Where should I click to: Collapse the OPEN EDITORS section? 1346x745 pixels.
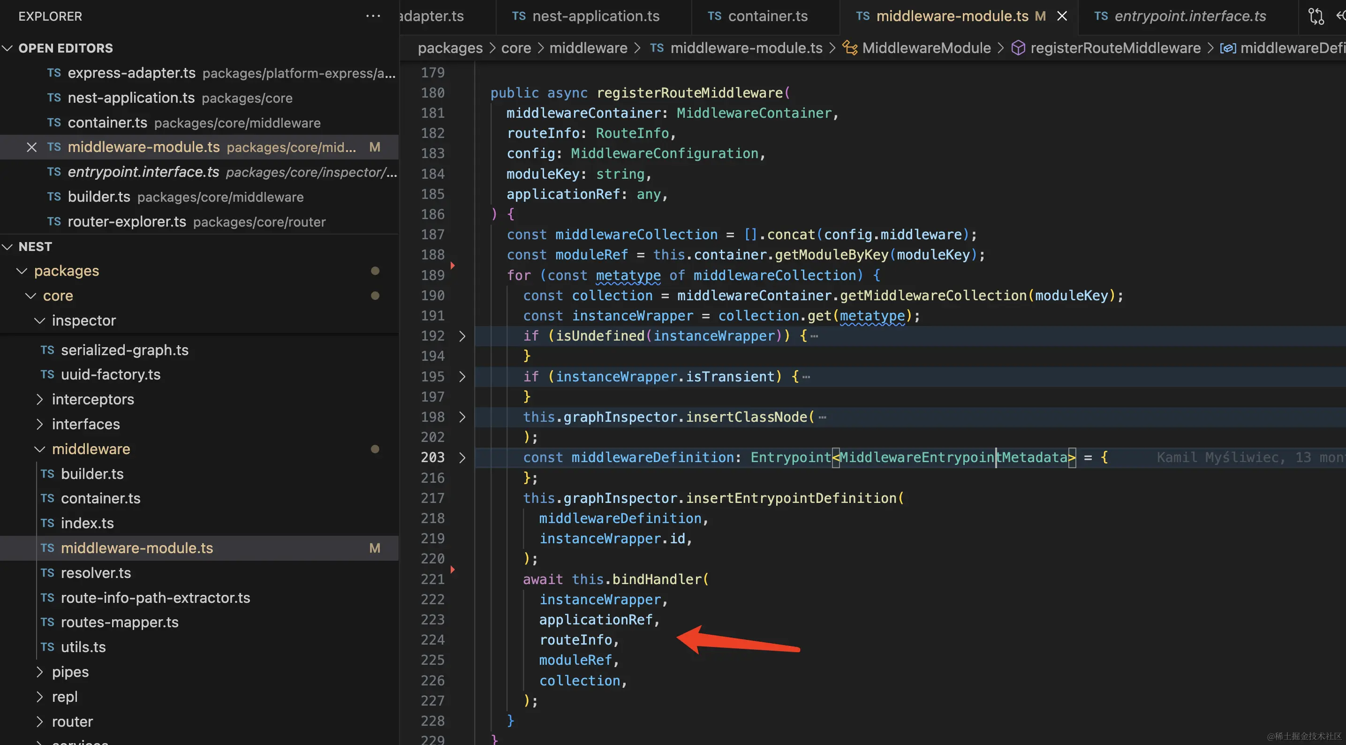pyautogui.click(x=8, y=48)
